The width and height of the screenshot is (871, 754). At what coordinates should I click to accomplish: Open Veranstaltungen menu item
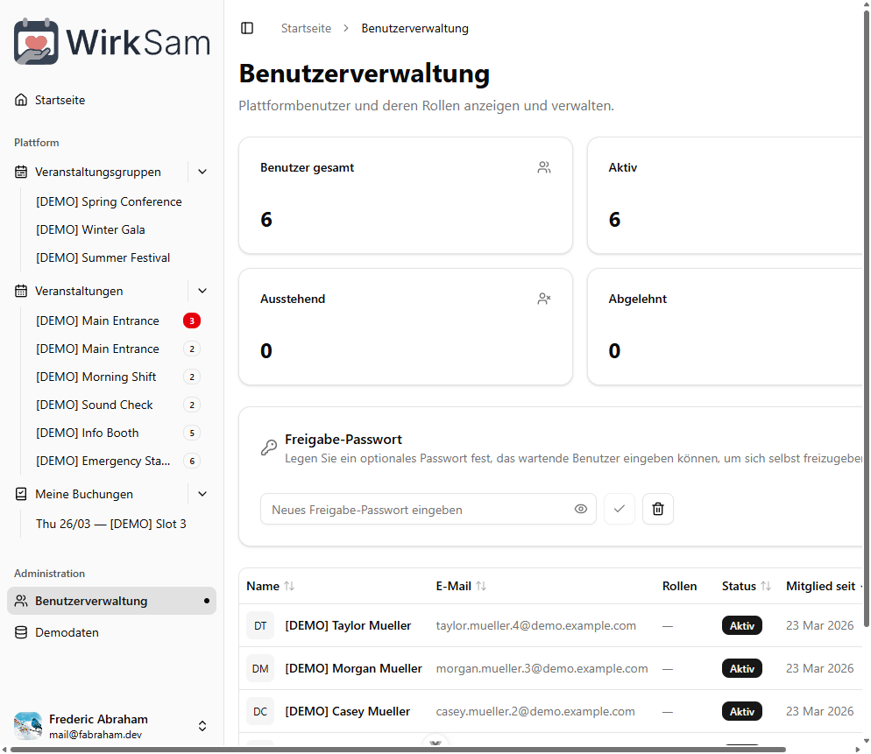tap(97, 291)
